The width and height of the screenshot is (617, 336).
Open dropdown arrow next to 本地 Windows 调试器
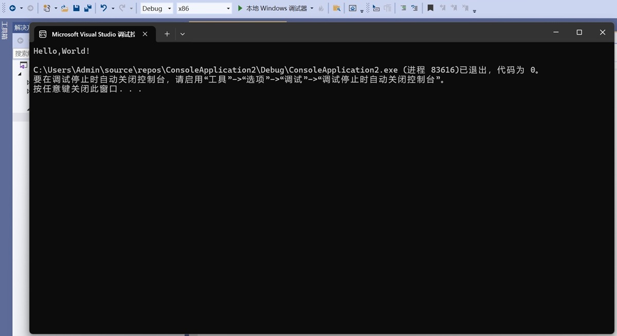point(312,9)
